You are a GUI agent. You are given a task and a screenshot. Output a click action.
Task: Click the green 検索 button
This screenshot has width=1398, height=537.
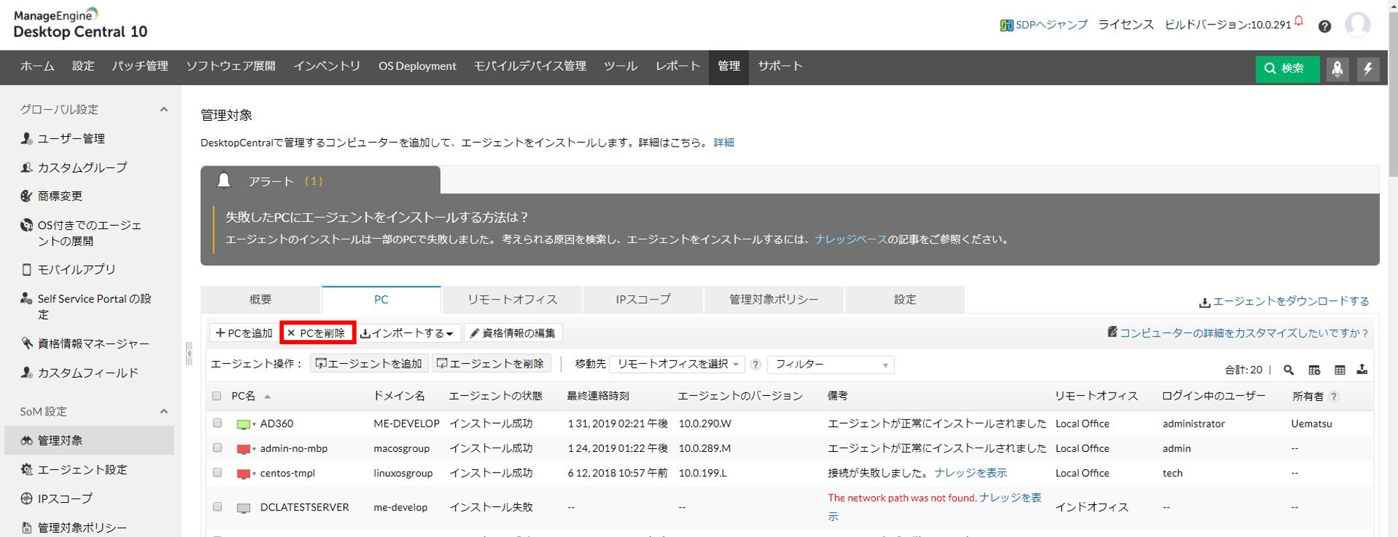1287,68
